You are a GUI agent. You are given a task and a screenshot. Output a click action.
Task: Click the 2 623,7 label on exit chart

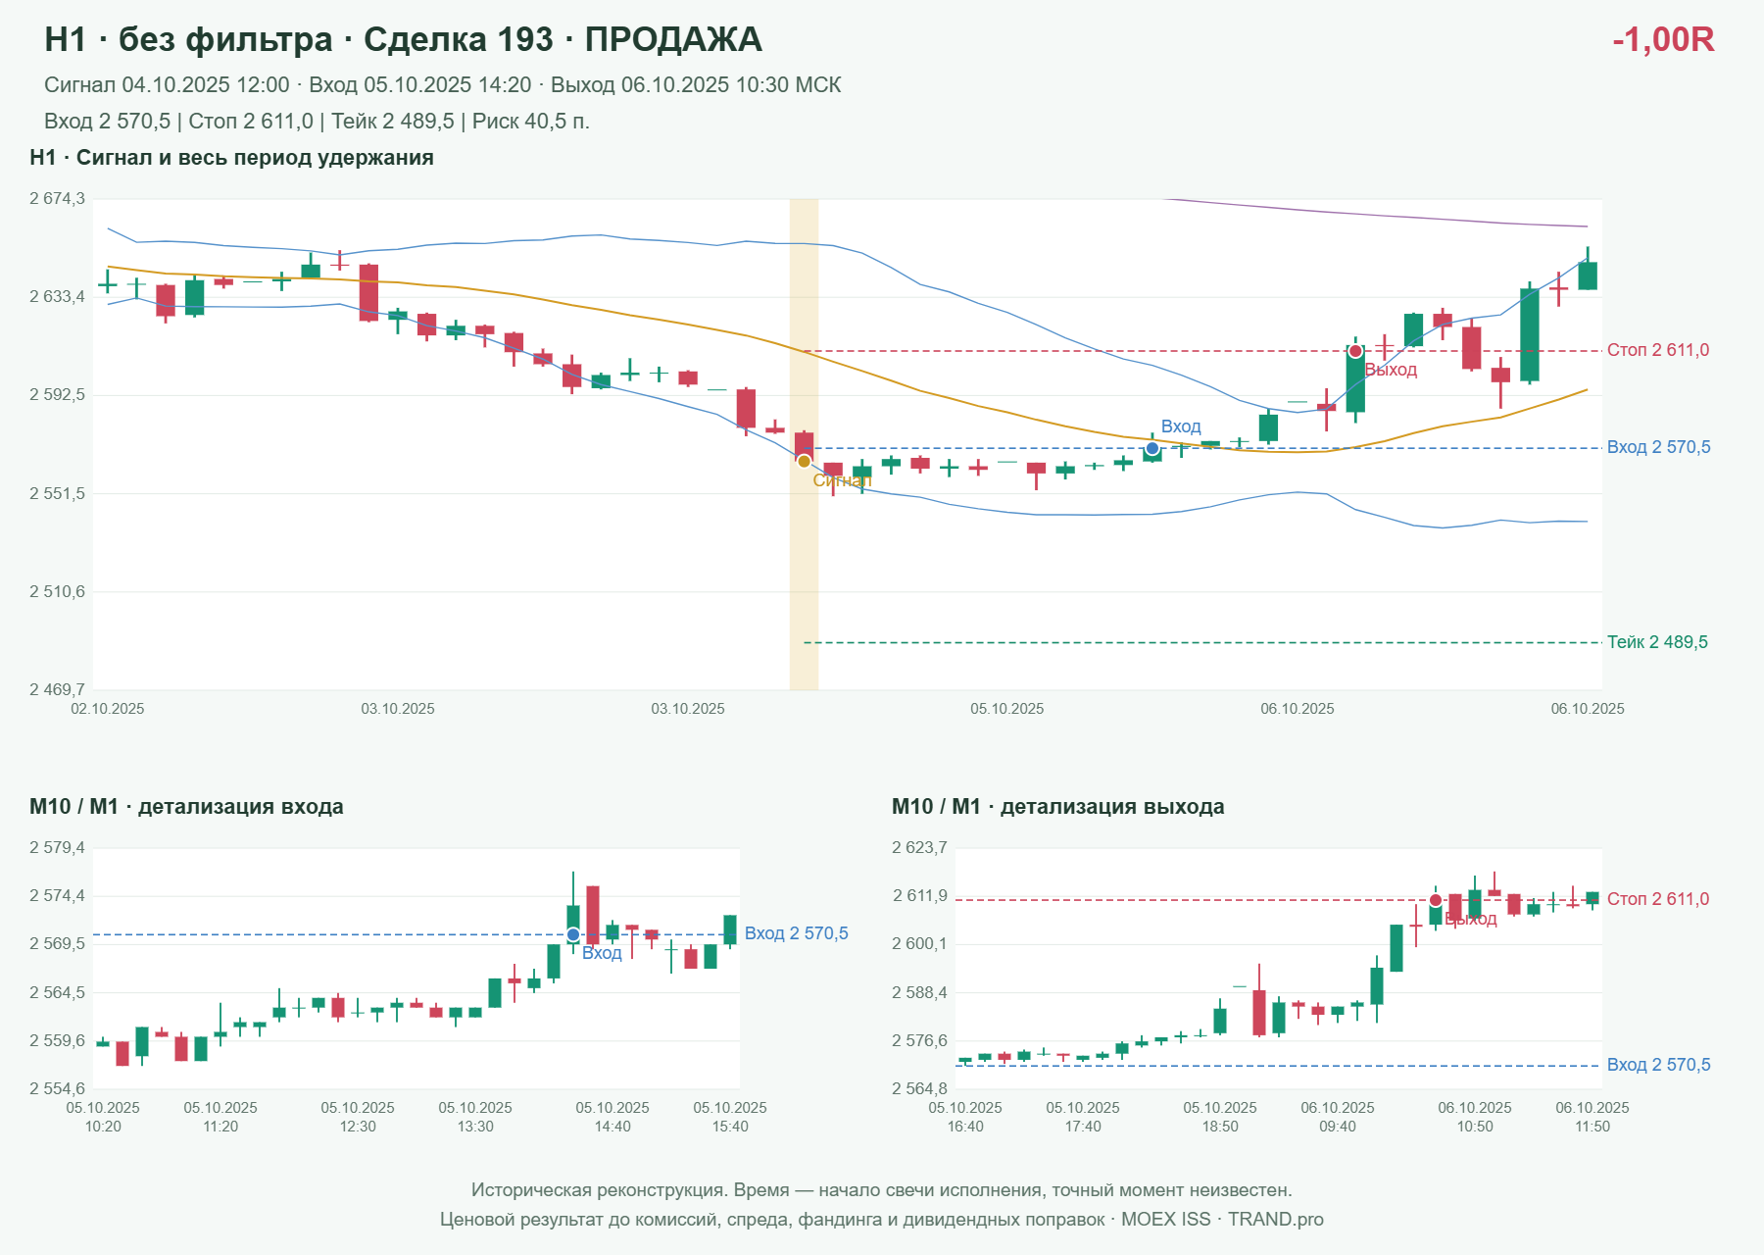[919, 848]
